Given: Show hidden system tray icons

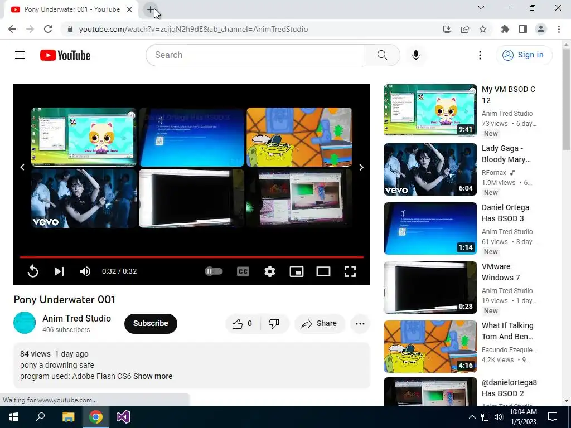Looking at the screenshot, I should point(472,417).
